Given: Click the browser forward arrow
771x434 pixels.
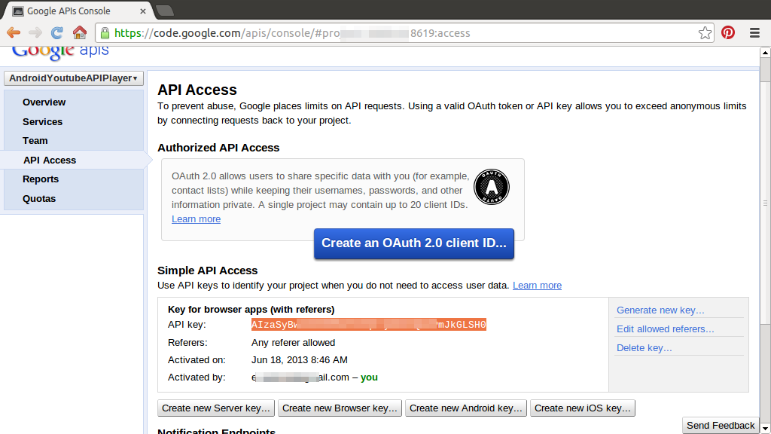Looking at the screenshot, I should click(35, 32).
